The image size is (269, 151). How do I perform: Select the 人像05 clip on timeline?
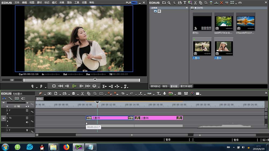110,118
